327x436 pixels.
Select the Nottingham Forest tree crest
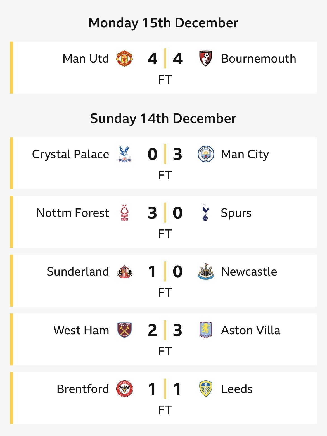click(124, 213)
